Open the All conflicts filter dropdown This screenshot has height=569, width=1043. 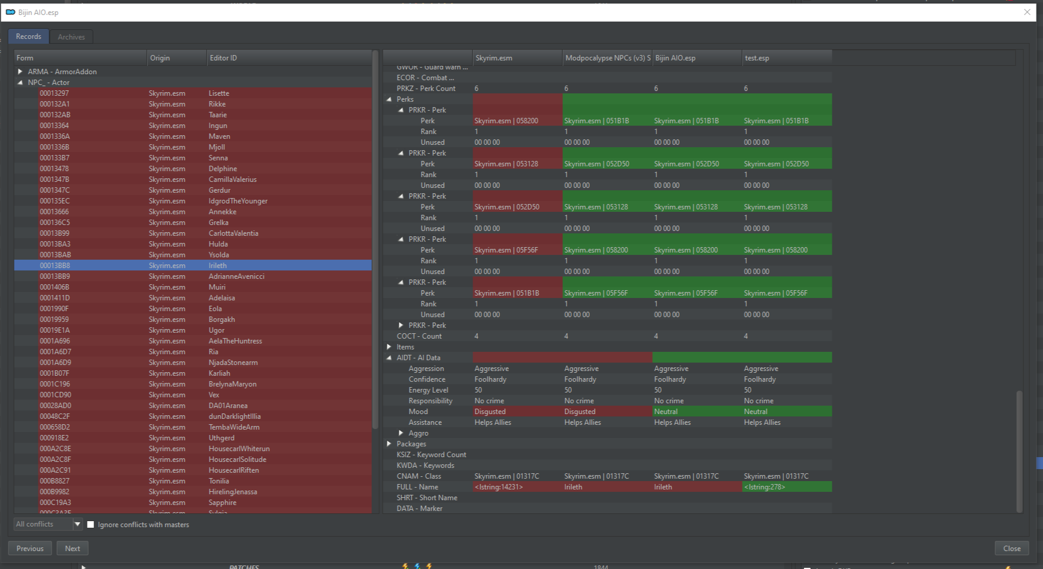click(x=48, y=524)
